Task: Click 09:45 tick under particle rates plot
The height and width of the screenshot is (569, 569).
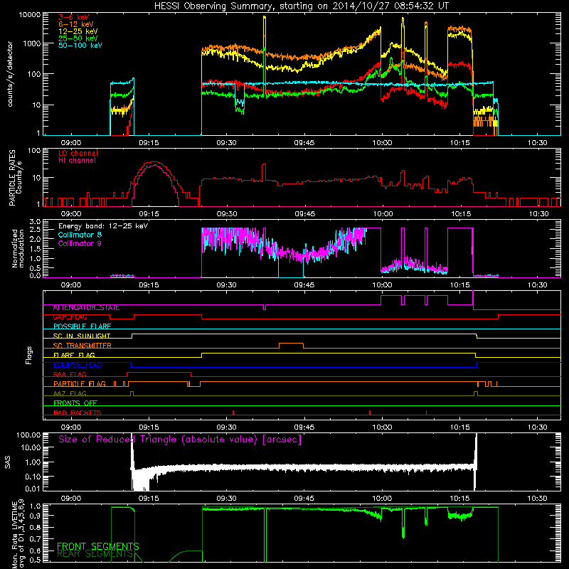Action: (305, 214)
